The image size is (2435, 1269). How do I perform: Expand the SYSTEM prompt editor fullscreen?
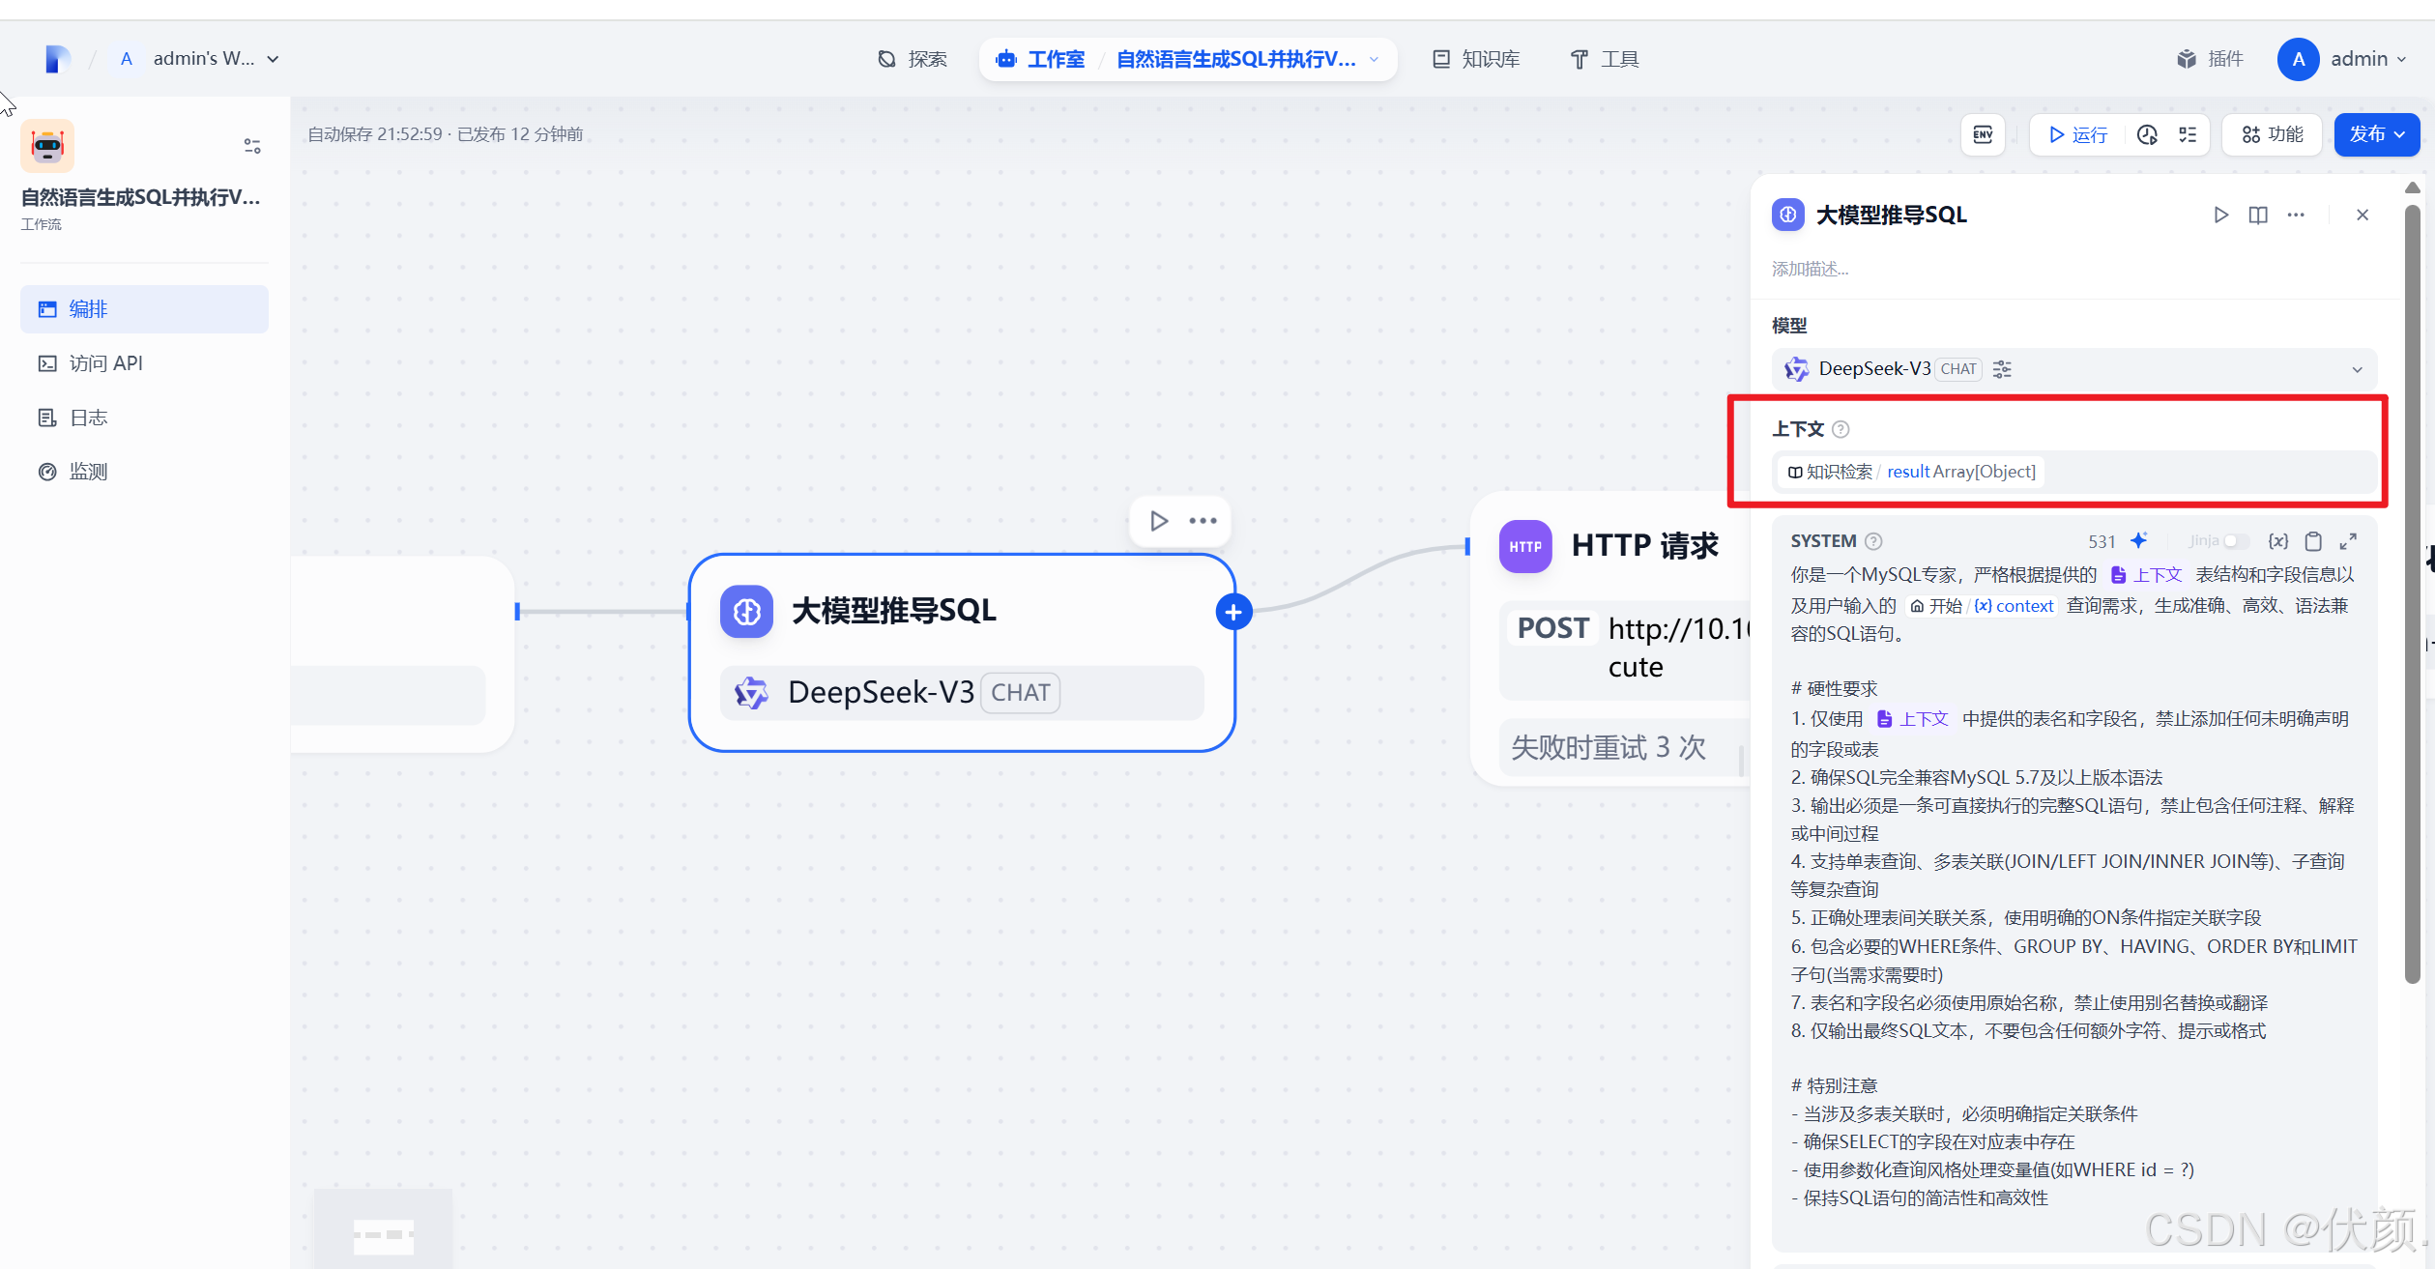(x=2348, y=541)
